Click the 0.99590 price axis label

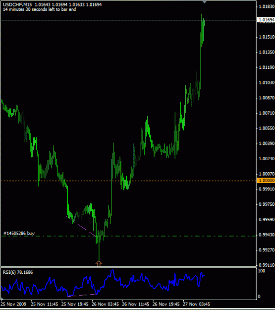click(267, 220)
